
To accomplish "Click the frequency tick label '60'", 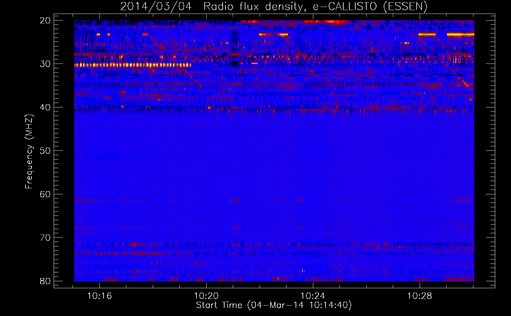I will (45, 194).
